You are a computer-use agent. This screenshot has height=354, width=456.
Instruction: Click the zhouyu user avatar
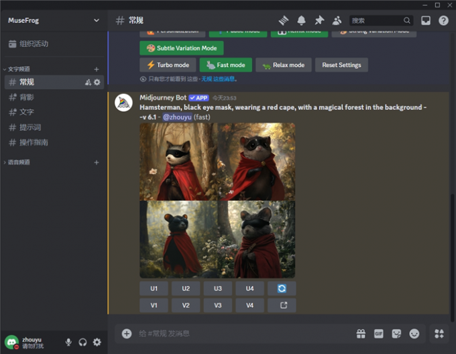coord(11,343)
